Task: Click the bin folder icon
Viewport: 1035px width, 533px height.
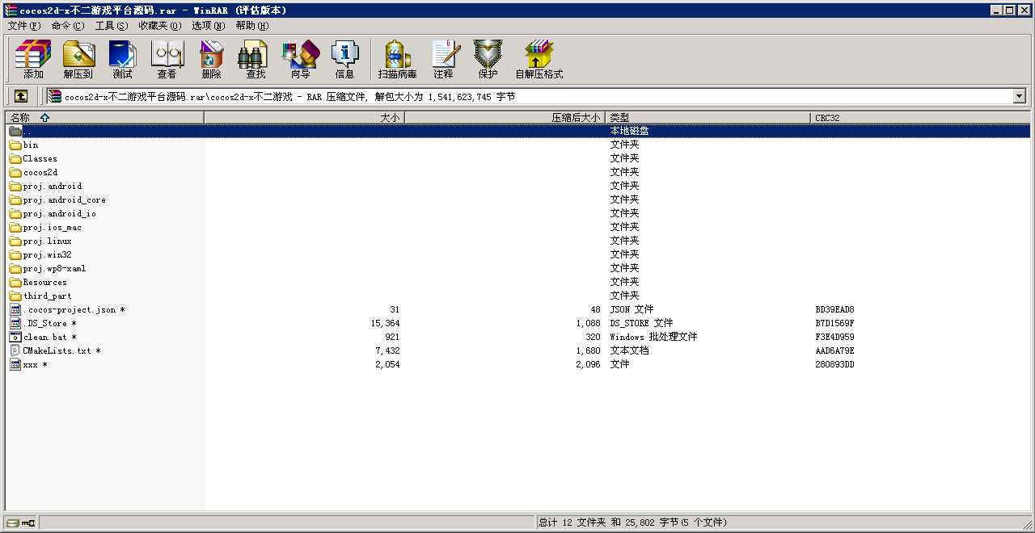Action: point(15,145)
